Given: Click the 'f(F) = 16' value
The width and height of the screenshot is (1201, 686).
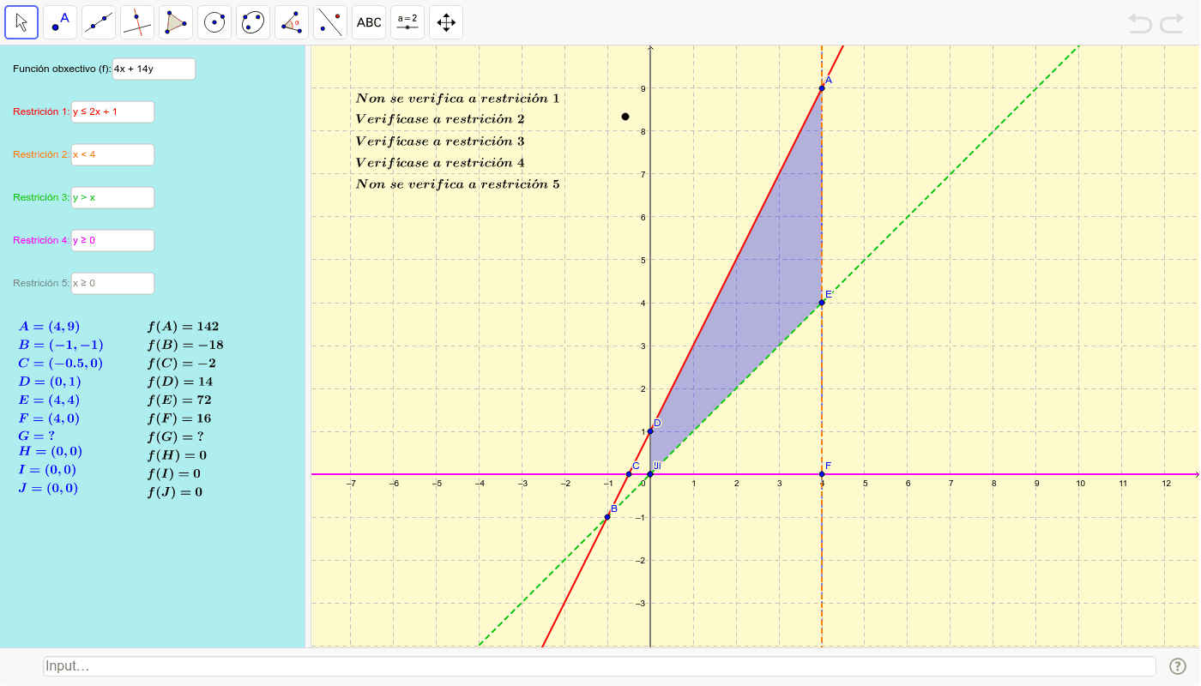Looking at the screenshot, I should click(179, 419).
